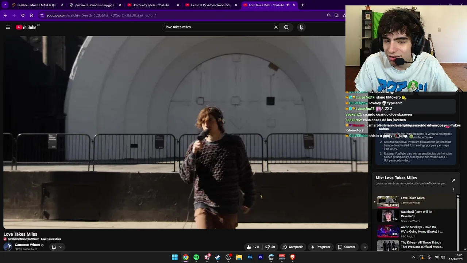Go back in the browser

coord(5,15)
